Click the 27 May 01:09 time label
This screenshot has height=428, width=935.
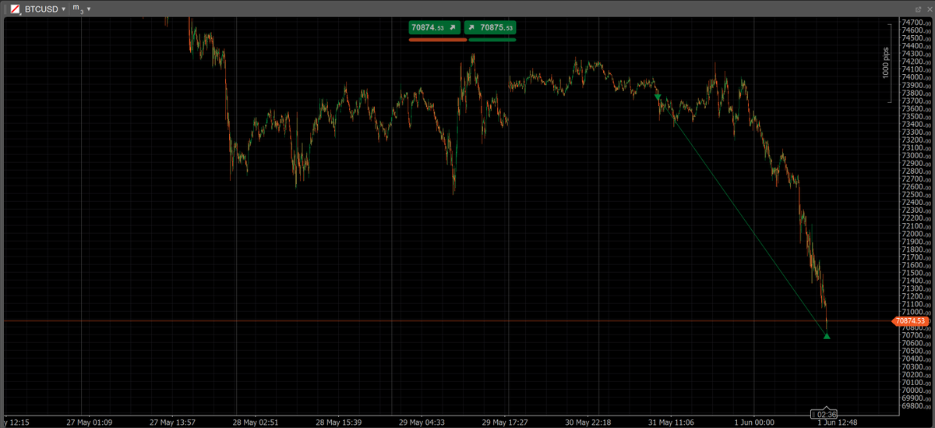[x=90, y=423]
